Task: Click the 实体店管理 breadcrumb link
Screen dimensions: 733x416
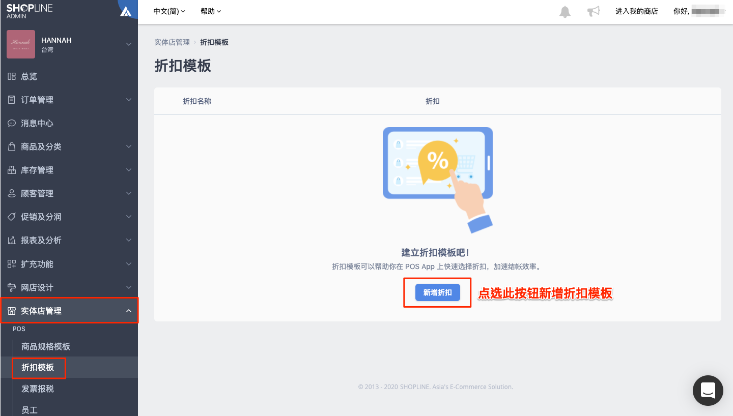Action: (172, 42)
